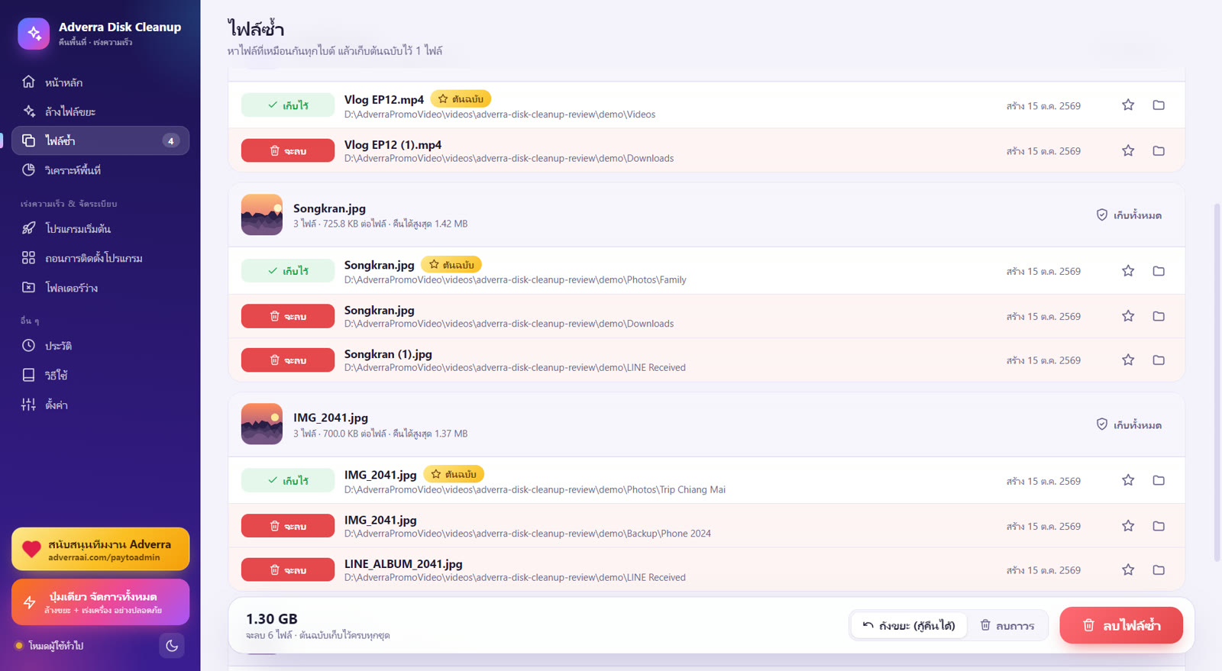Click the star icon for Vlog EP12 (1).mp4
The height and width of the screenshot is (671, 1222).
coord(1128,150)
